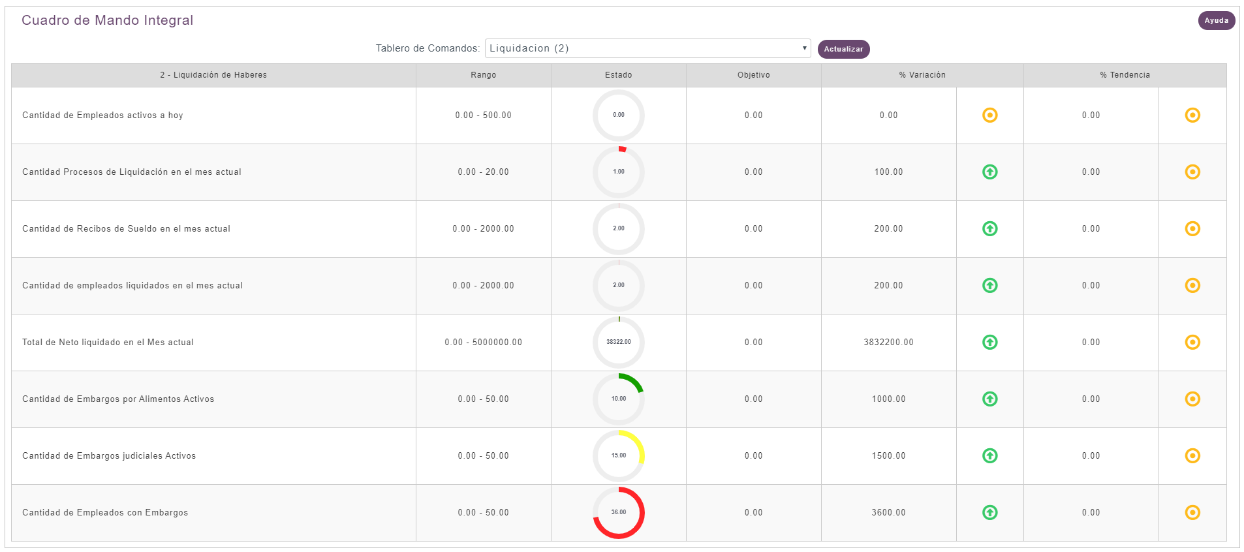Click the 1.00 gauge for Procesos de Liquidación
The image size is (1244, 552).
(618, 172)
